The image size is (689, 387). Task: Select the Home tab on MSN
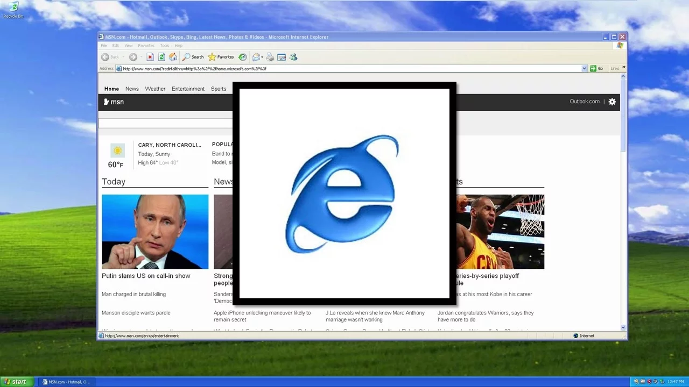[111, 89]
